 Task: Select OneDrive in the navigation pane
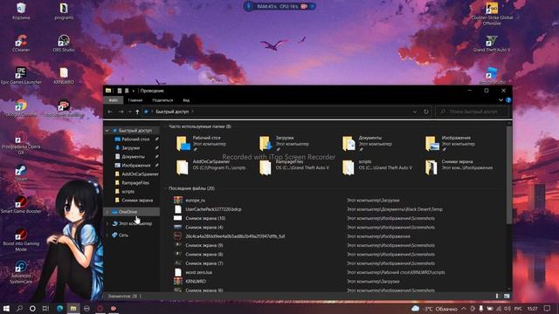pyautogui.click(x=132, y=212)
